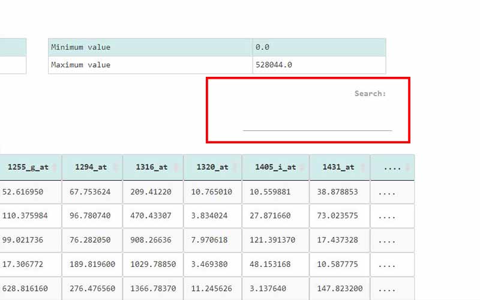This screenshot has width=480, height=300.
Task: Select cell with value 276.476560
Action: click(92, 288)
